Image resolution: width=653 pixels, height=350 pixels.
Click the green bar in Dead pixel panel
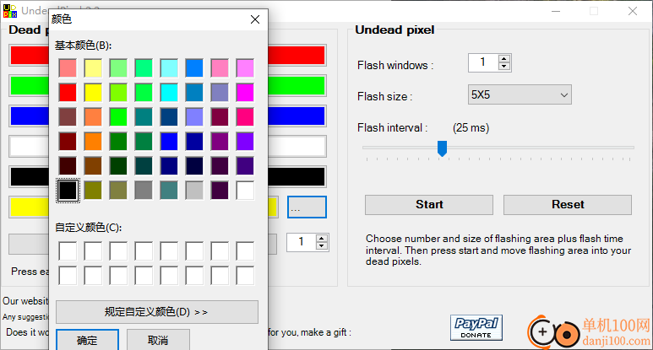(x=297, y=86)
